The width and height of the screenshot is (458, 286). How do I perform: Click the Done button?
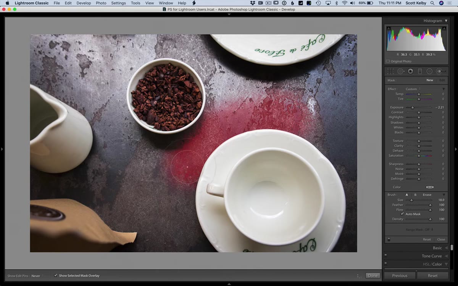[x=373, y=275]
